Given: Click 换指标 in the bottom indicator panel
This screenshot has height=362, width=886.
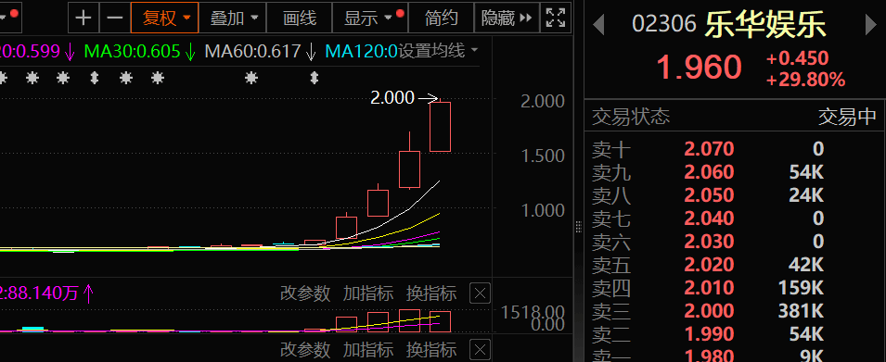Looking at the screenshot, I should click(x=431, y=349).
